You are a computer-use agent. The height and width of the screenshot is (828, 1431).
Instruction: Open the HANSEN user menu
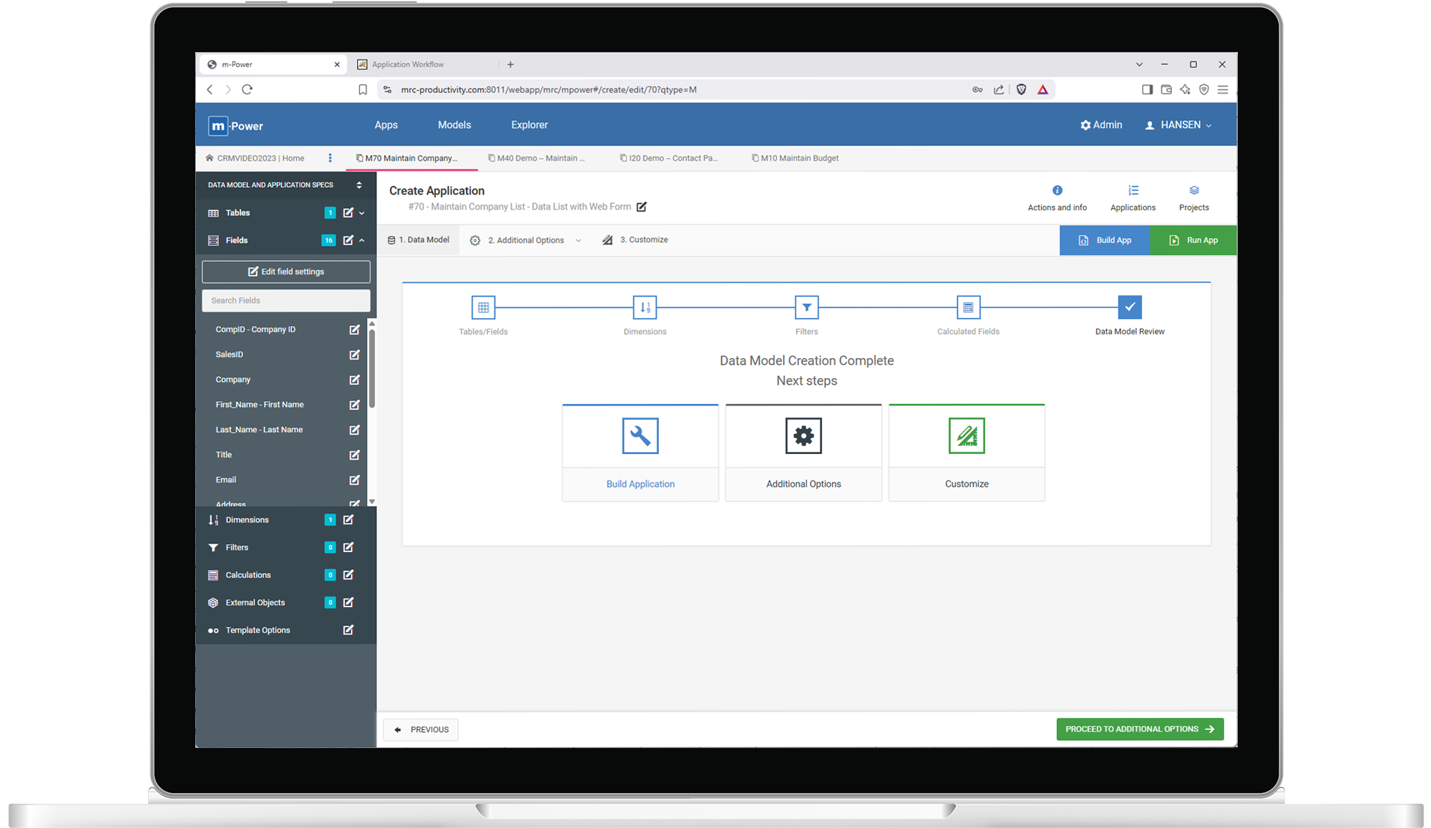(1178, 125)
